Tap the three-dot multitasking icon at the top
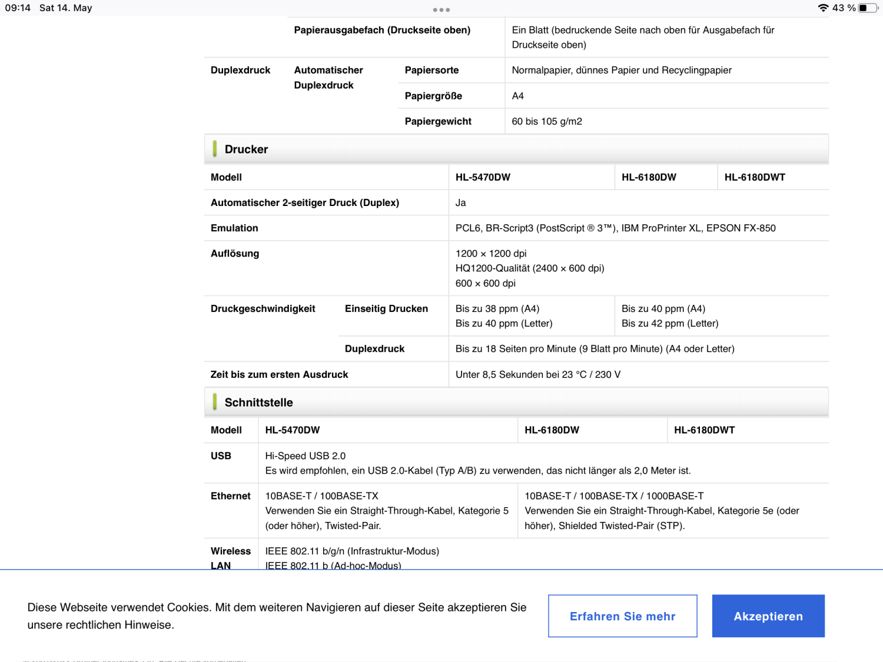Image resolution: width=883 pixels, height=662 pixels. [441, 9]
